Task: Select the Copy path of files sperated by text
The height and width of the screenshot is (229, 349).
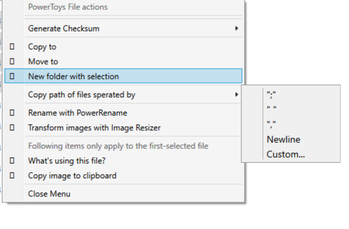Action: point(82,94)
